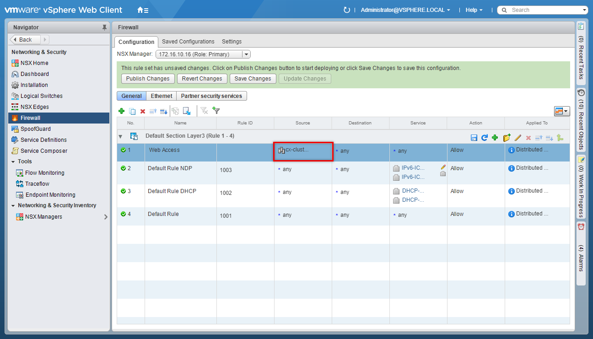
Task: Click the red Delete rule X icon
Action: coord(143,111)
